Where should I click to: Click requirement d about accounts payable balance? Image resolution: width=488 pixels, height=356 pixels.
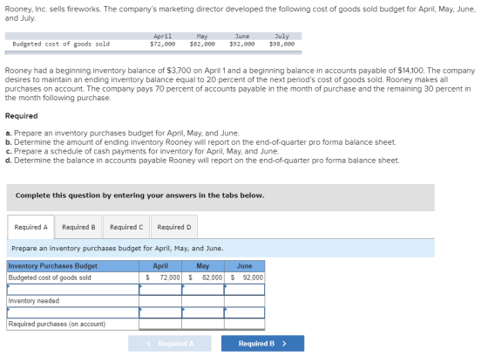click(x=202, y=161)
